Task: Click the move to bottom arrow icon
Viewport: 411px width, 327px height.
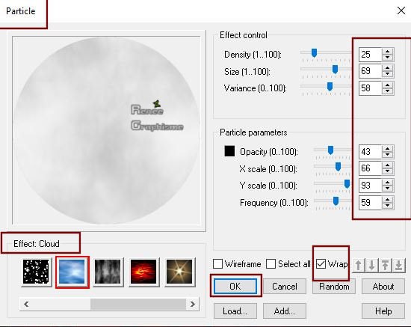Action: pyautogui.click(x=399, y=265)
